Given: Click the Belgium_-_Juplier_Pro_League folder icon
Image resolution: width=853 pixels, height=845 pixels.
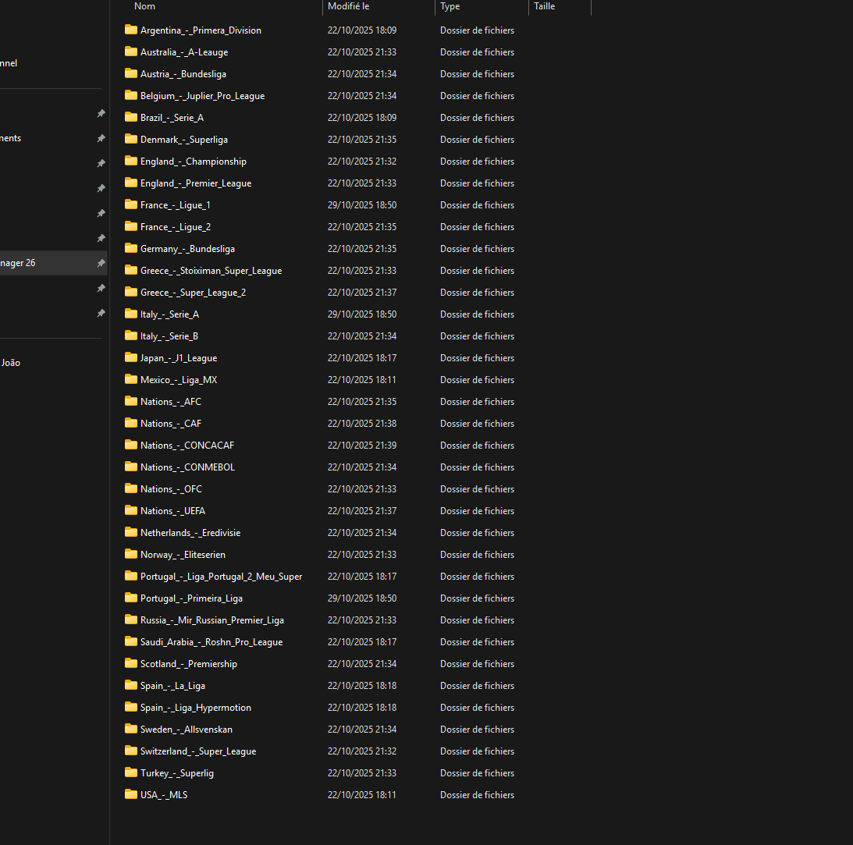Looking at the screenshot, I should point(130,95).
